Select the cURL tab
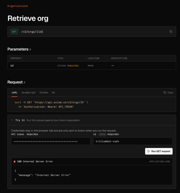 click(x=14, y=93)
